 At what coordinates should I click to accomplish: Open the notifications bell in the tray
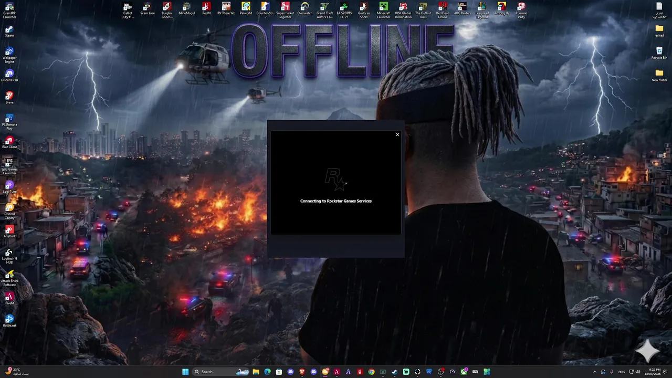(x=665, y=372)
